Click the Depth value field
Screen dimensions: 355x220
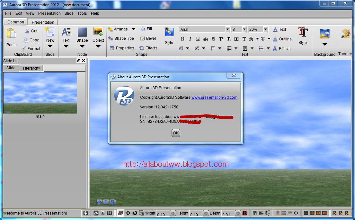228,214
